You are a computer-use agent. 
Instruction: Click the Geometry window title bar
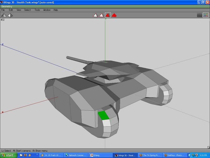click(x=105, y=6)
